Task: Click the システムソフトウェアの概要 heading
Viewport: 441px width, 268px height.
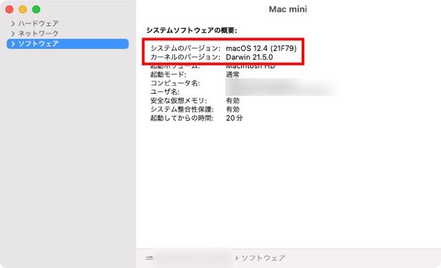Action: (192, 30)
